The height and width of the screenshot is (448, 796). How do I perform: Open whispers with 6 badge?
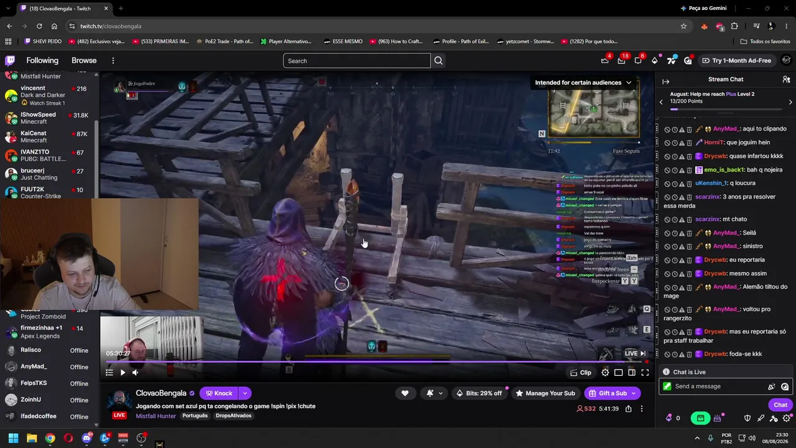[637, 60]
